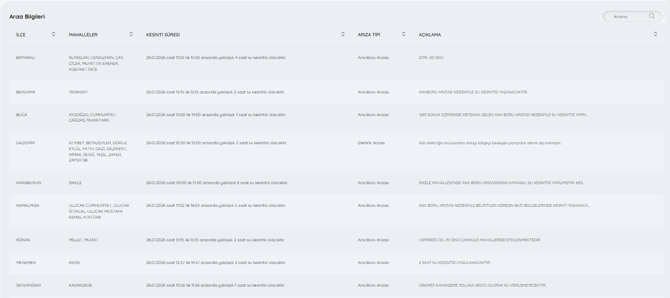Sort by ARIZA TİPİ arrows icon
670x298 pixels.
click(404, 34)
